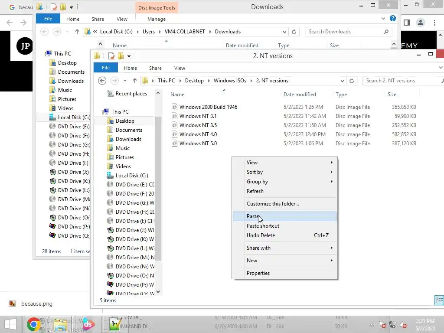Open recent locations dropdown in NT versions window
Image resolution: width=444 pixels, height=333 pixels.
(x=125, y=81)
